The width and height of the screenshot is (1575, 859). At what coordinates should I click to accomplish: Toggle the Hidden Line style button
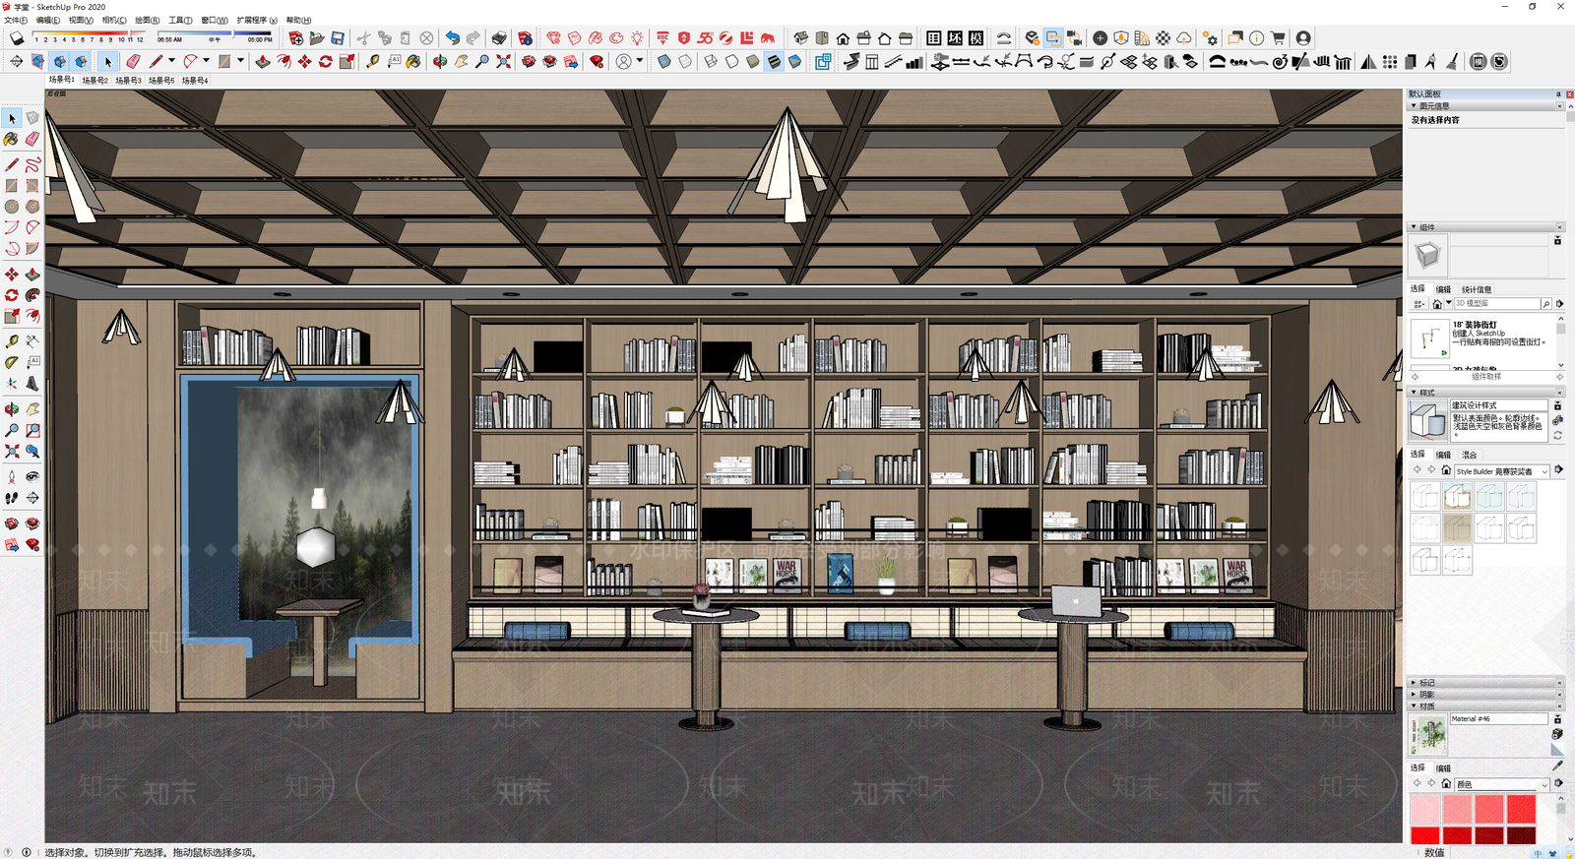[x=731, y=61]
